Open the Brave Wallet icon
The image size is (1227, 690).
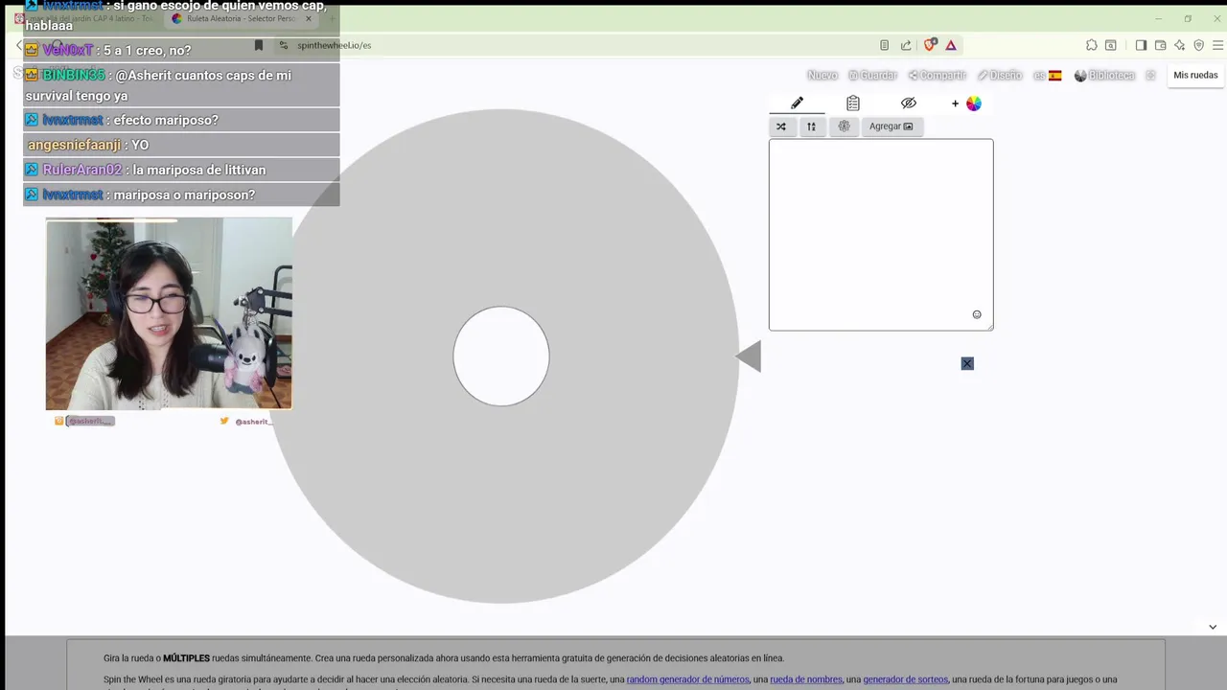(x=1160, y=45)
